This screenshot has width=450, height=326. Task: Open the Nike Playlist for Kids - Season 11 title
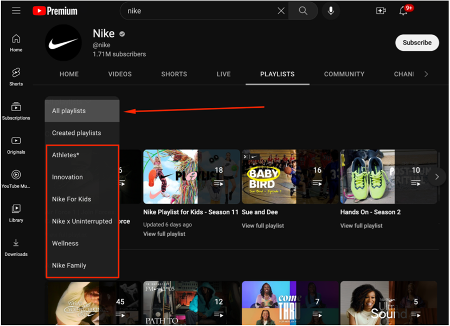pos(190,212)
